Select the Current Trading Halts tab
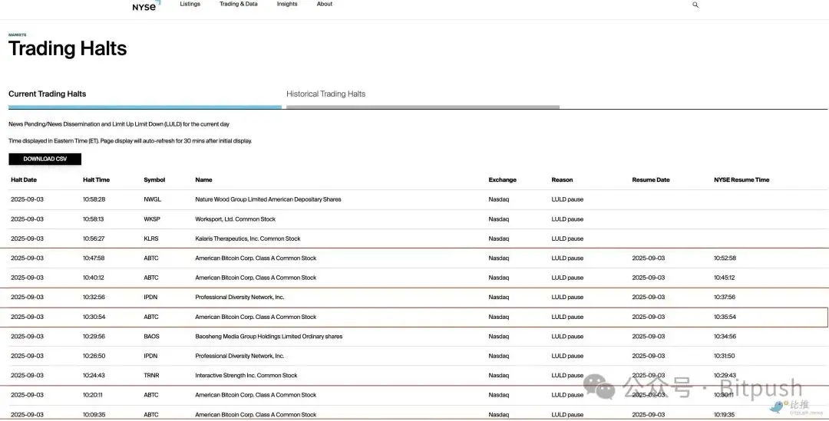Screen dimensions: 829x421 (x=48, y=94)
